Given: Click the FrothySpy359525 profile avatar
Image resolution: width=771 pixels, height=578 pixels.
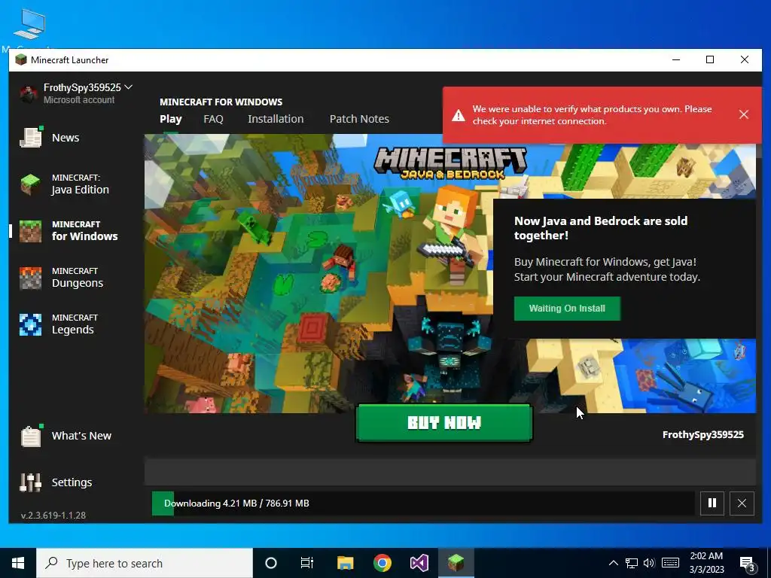Looking at the screenshot, I should pyautogui.click(x=29, y=93).
